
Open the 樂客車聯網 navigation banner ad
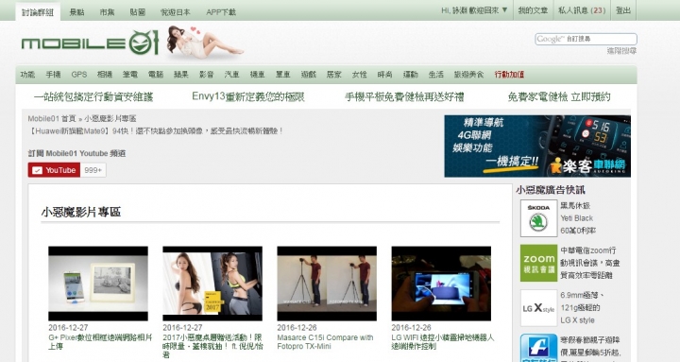click(x=537, y=146)
